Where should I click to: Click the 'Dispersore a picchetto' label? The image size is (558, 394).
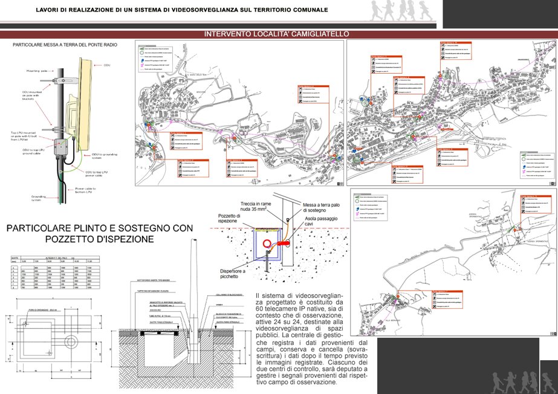pos(233,274)
